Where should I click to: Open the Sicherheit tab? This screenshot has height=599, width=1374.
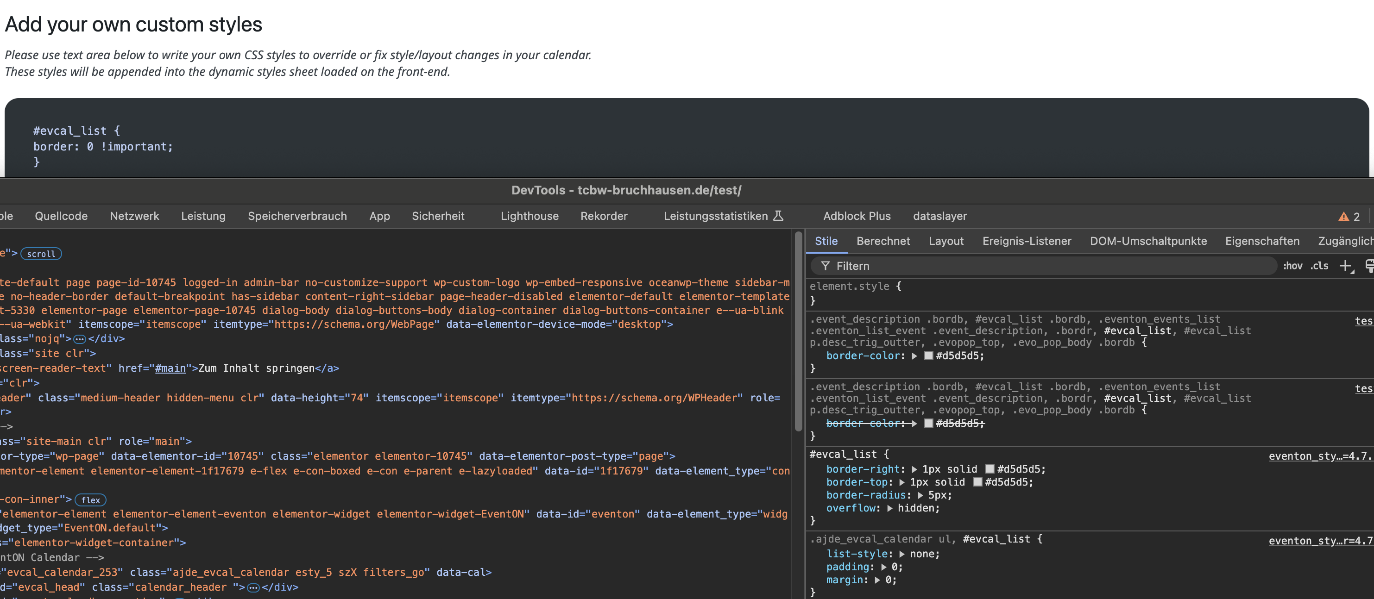point(438,216)
